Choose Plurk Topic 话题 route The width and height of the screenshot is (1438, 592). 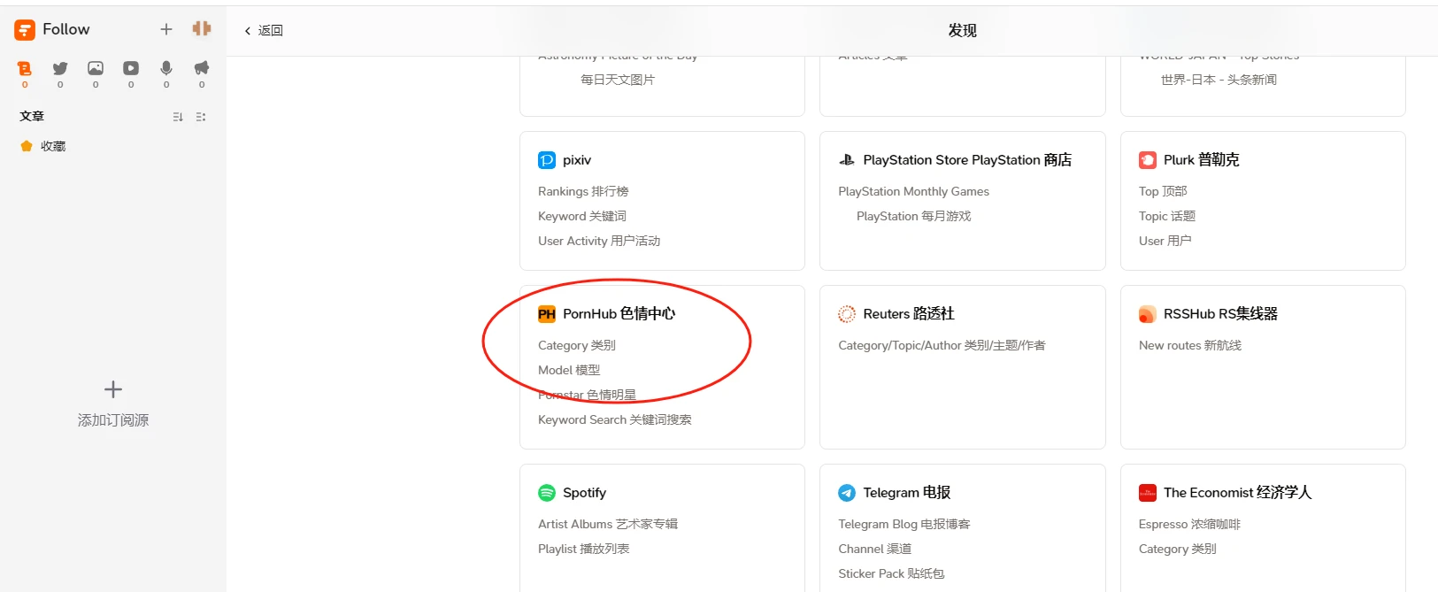[x=1166, y=216]
